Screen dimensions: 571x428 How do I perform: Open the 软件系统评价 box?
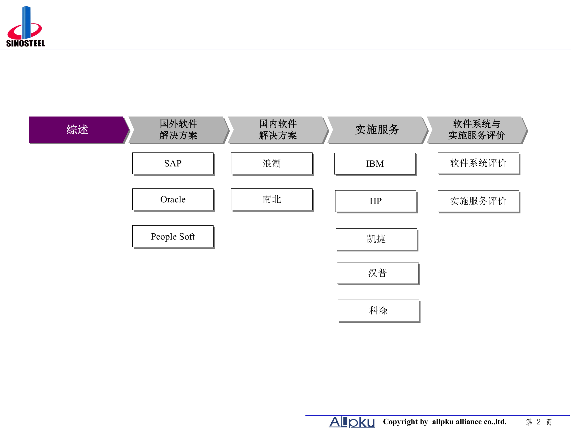tap(478, 163)
